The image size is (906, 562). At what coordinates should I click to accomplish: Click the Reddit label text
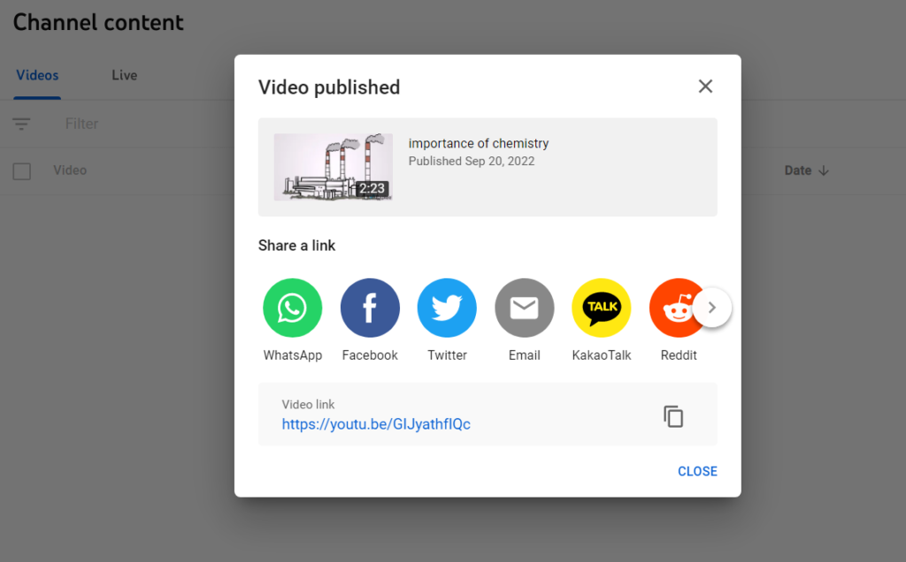click(679, 355)
